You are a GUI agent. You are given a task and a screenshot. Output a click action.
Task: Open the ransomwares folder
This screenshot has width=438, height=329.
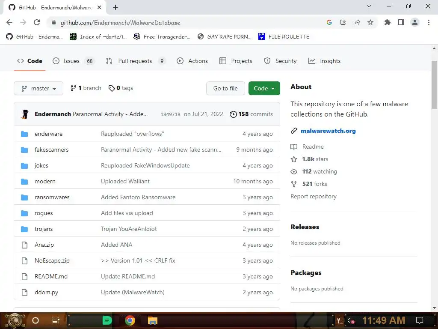[x=52, y=197]
